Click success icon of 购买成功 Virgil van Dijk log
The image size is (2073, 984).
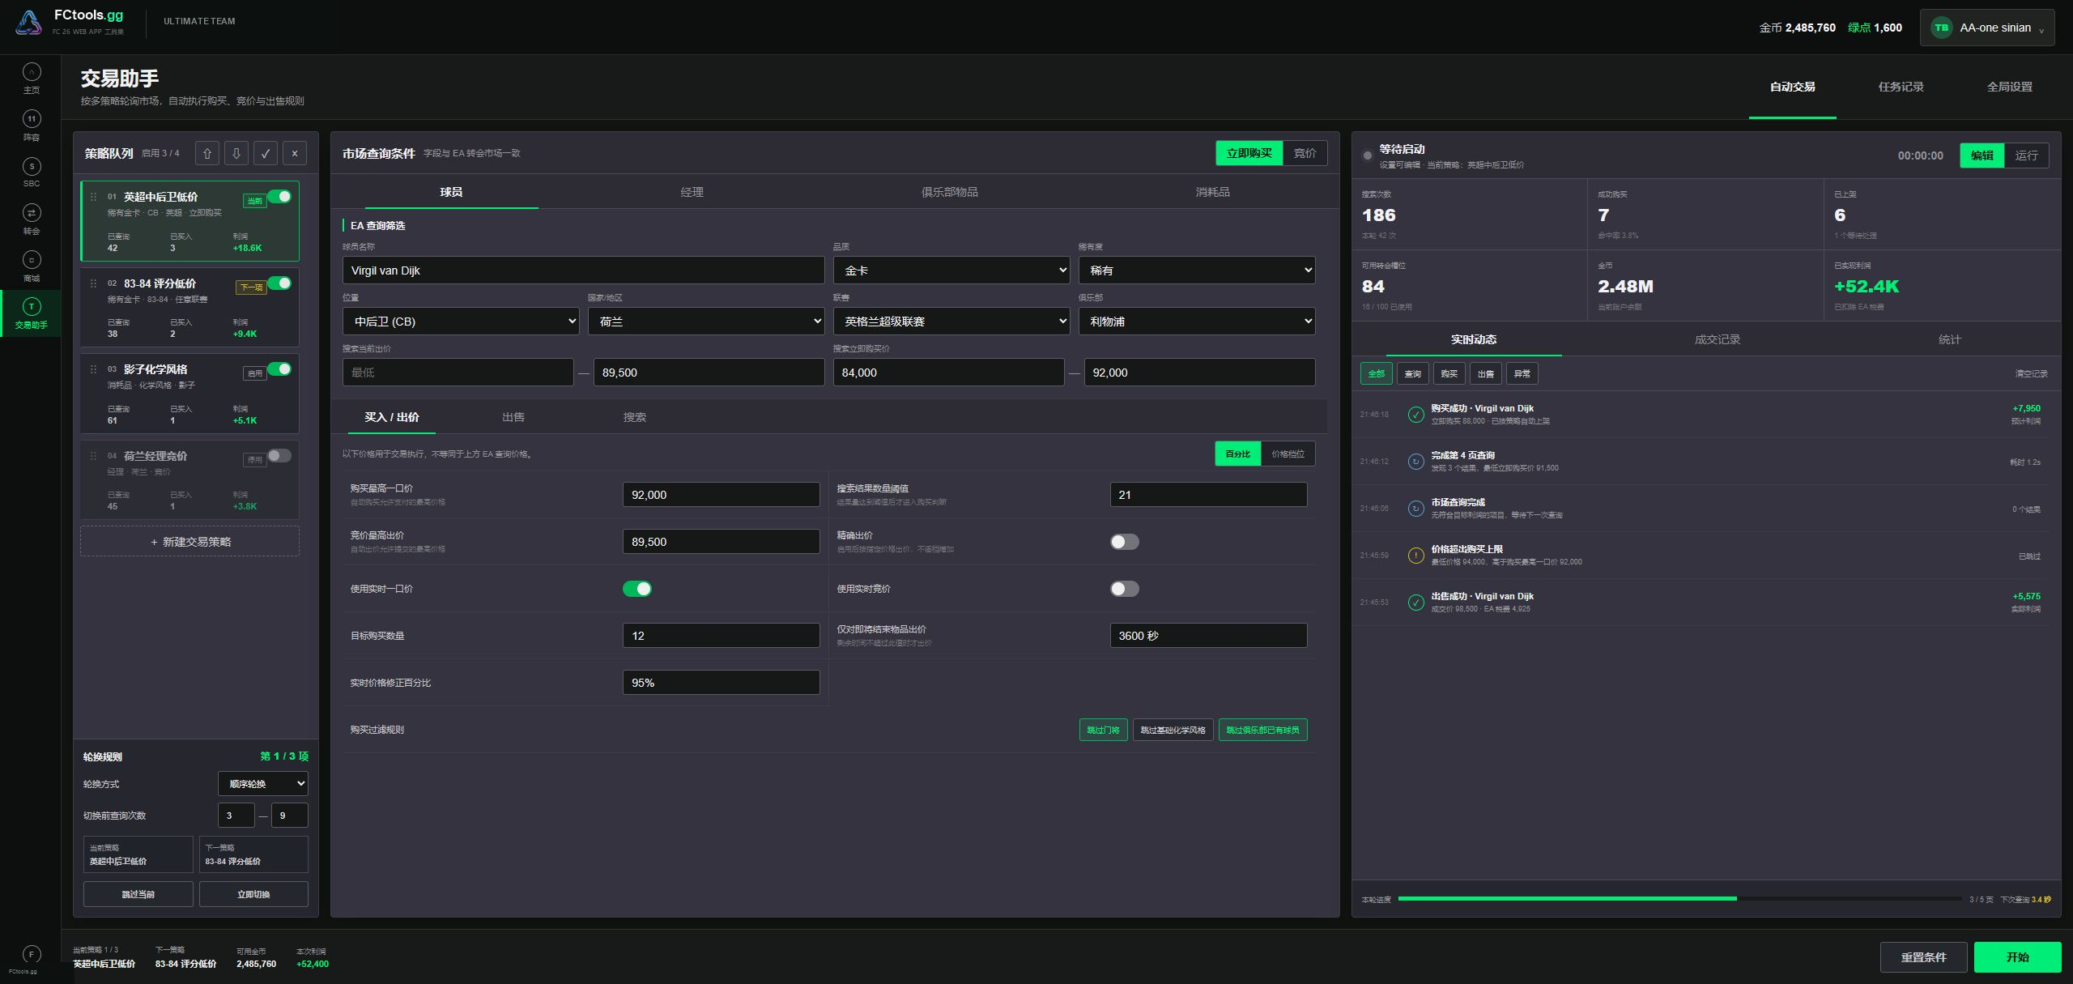click(x=1415, y=415)
